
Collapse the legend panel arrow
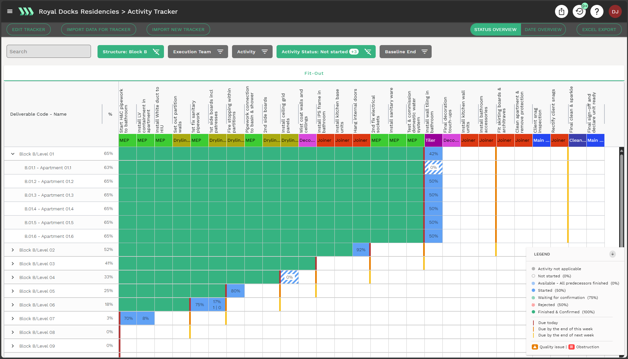(x=613, y=254)
